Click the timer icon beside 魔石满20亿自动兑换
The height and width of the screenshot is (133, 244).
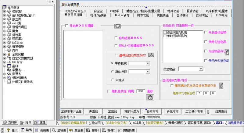tap(221, 86)
